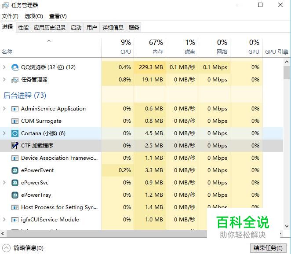Maximize the Task Manager window
This screenshot has width=291, height=254.
[260, 5]
